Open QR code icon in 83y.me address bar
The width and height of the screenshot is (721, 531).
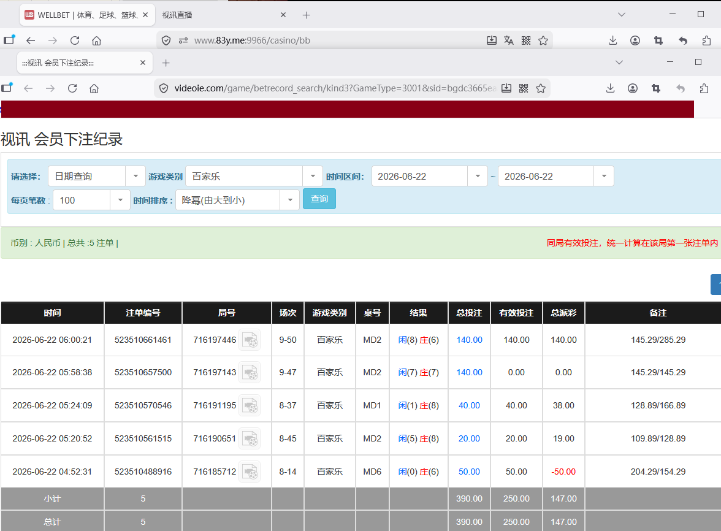point(526,40)
